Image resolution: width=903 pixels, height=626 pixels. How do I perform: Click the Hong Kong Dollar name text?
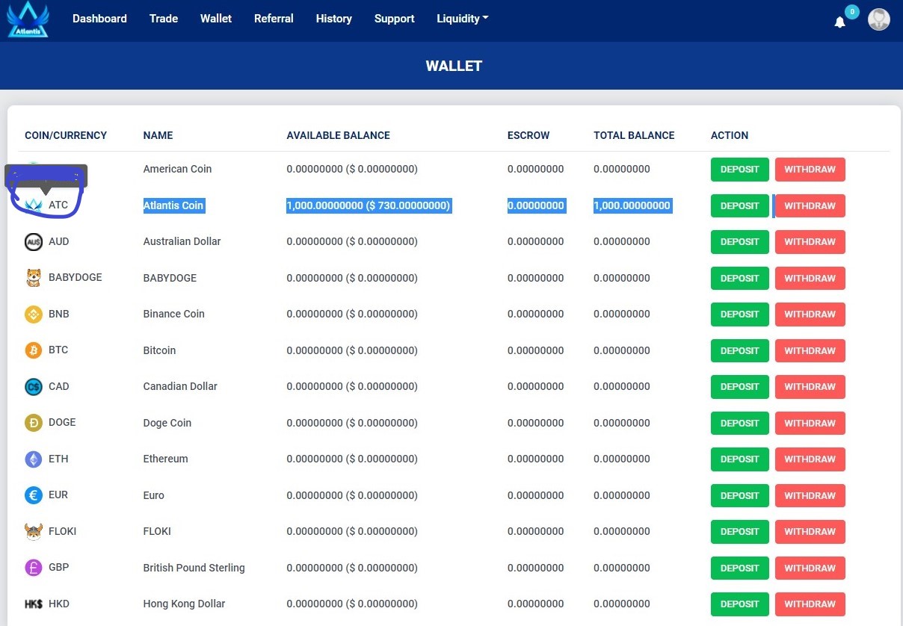point(185,604)
